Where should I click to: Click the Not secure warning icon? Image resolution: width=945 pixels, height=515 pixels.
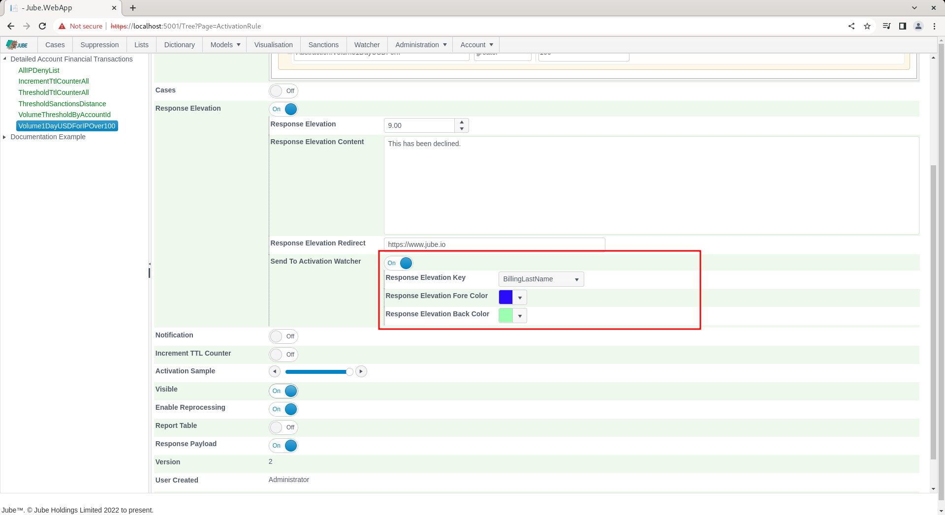pyautogui.click(x=62, y=26)
